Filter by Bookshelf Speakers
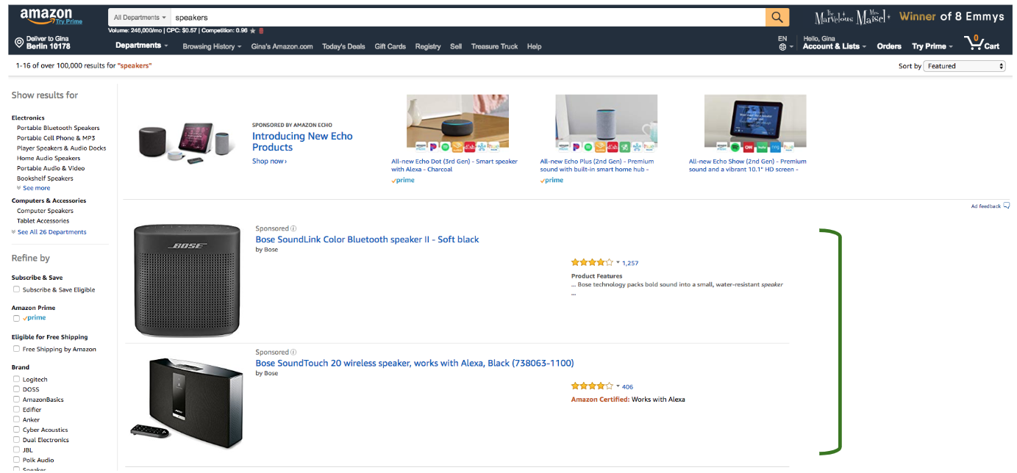The height and width of the screenshot is (473, 1017). [x=45, y=178]
